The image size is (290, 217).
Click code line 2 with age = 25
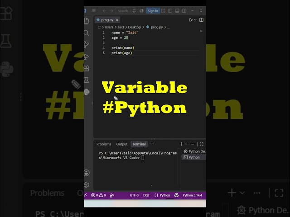click(x=120, y=38)
